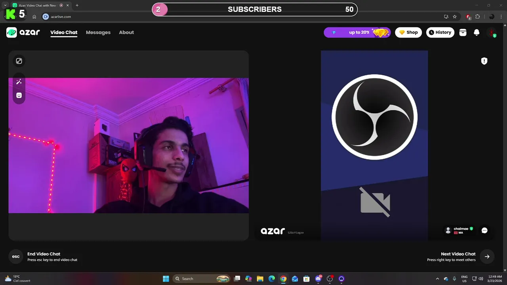507x285 pixels.
Task: Click the partner's OBS video feed
Action: pyautogui.click(x=374, y=145)
